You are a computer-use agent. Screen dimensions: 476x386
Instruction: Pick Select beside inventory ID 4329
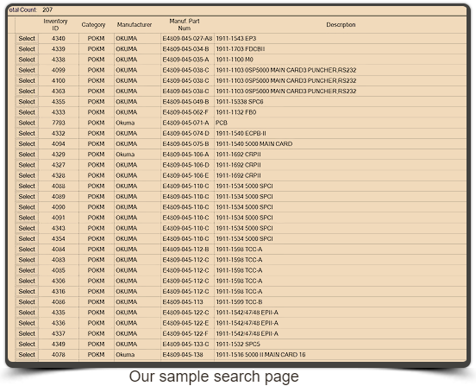point(27,155)
